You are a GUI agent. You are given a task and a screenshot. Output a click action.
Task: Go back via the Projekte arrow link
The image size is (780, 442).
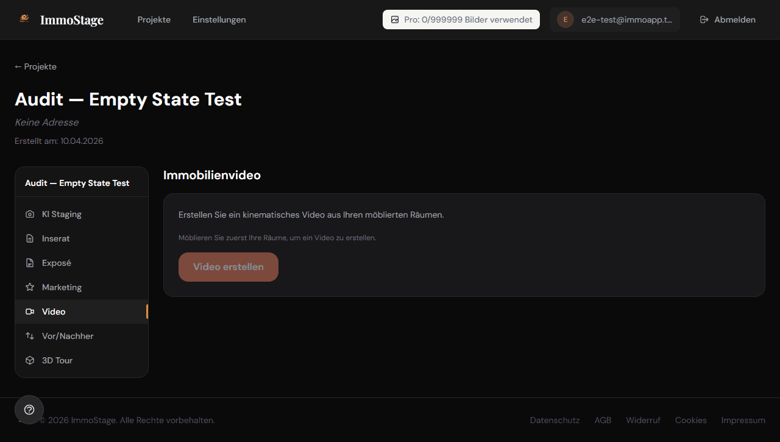point(35,66)
